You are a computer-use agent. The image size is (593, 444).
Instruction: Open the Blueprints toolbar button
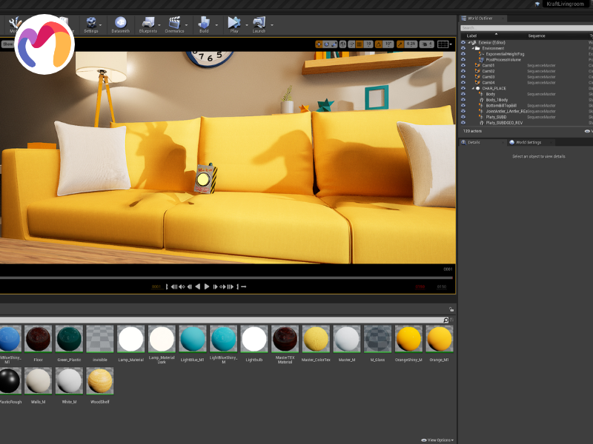tap(148, 24)
